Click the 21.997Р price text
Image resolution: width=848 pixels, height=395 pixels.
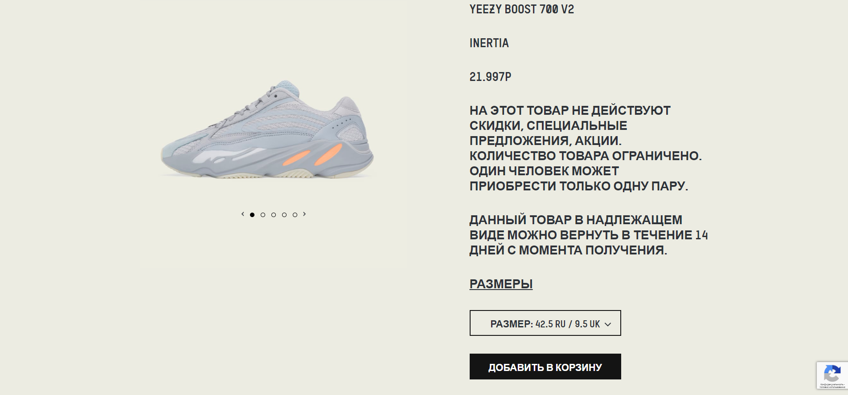pyautogui.click(x=490, y=77)
